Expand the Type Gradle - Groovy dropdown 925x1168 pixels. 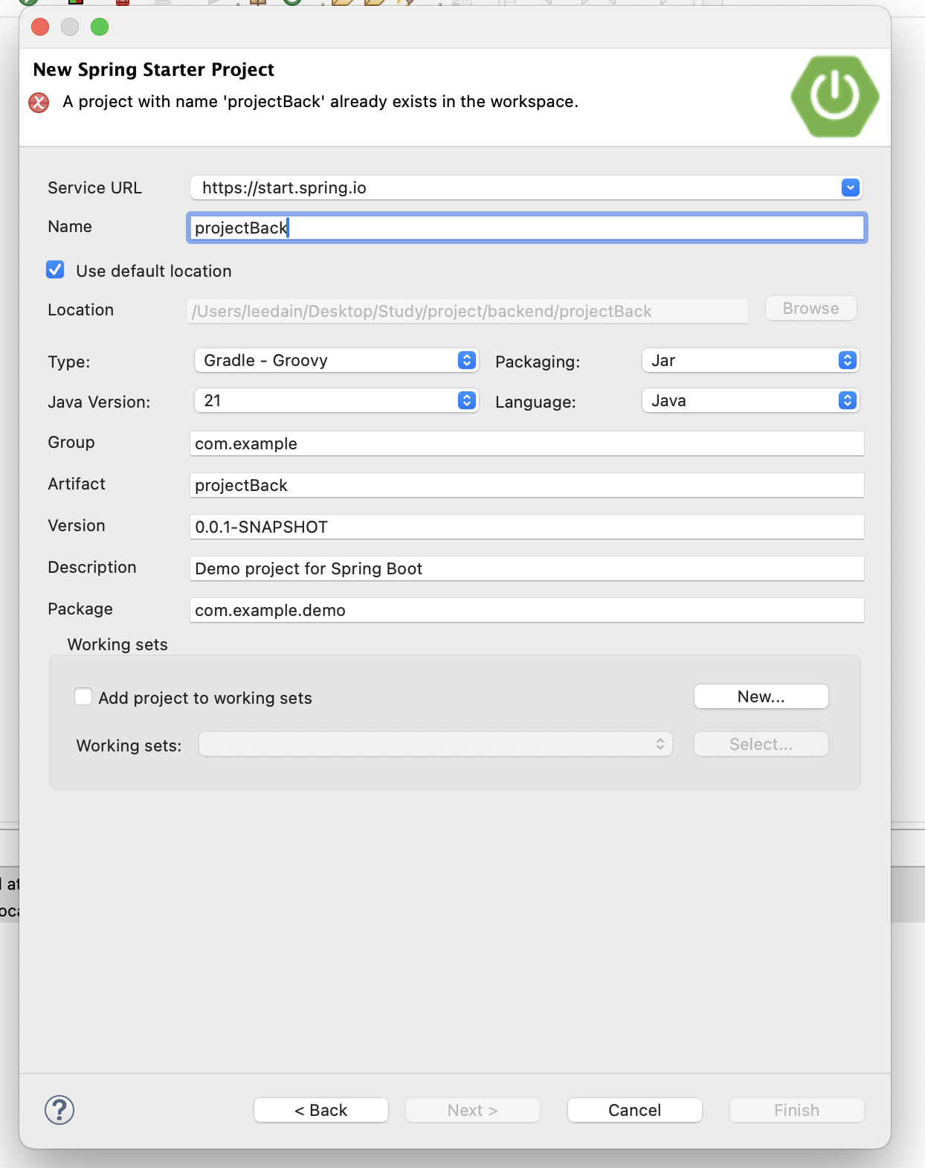pos(336,360)
